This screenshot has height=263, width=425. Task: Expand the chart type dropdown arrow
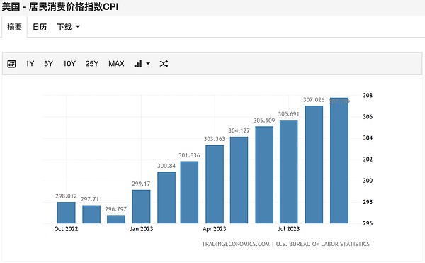point(148,64)
